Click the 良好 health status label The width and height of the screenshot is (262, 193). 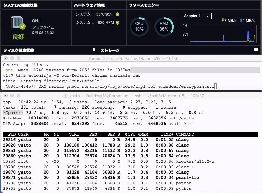point(18,37)
